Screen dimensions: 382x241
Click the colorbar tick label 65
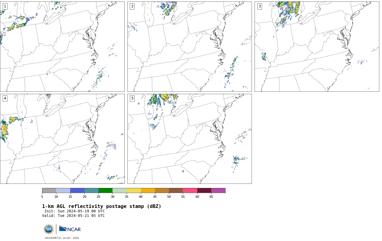click(211, 197)
